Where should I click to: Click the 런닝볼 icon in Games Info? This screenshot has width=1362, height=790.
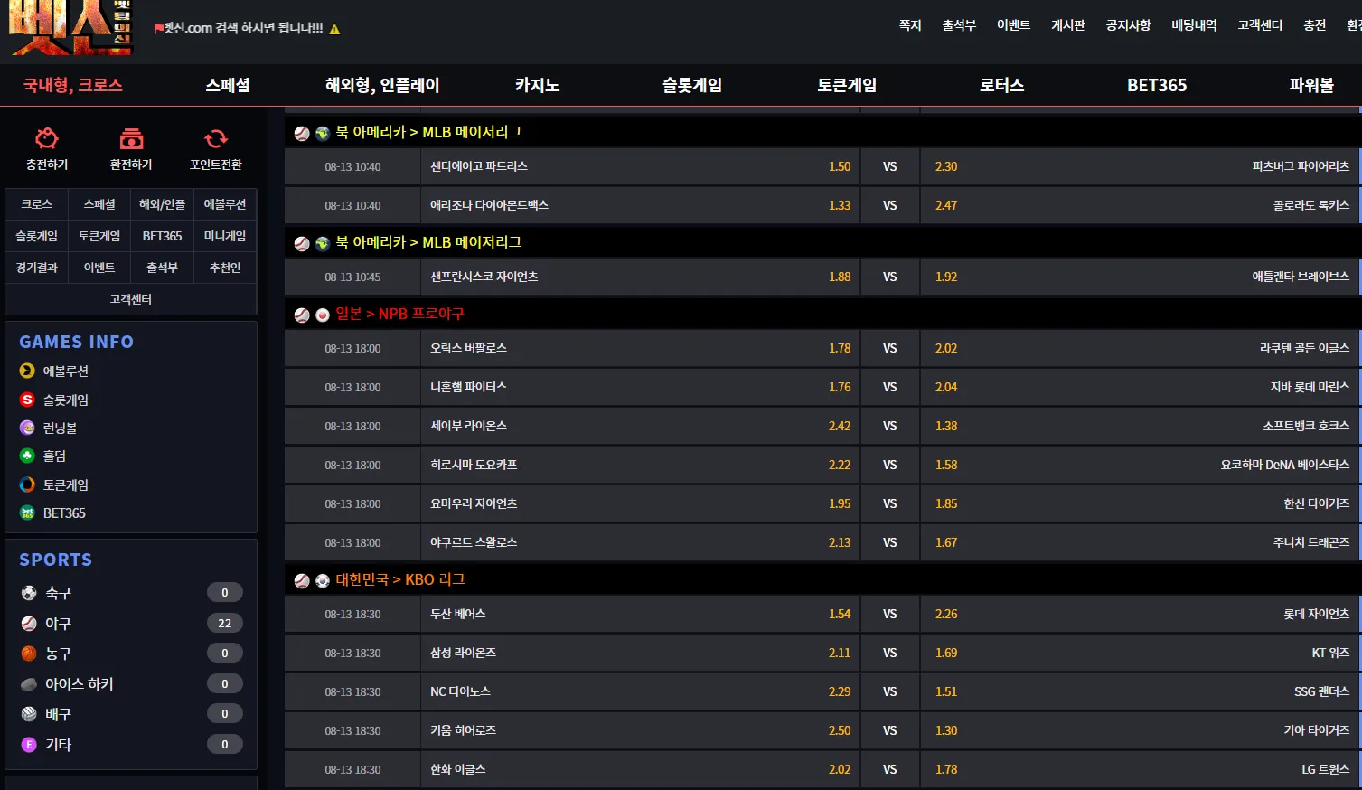tap(27, 428)
